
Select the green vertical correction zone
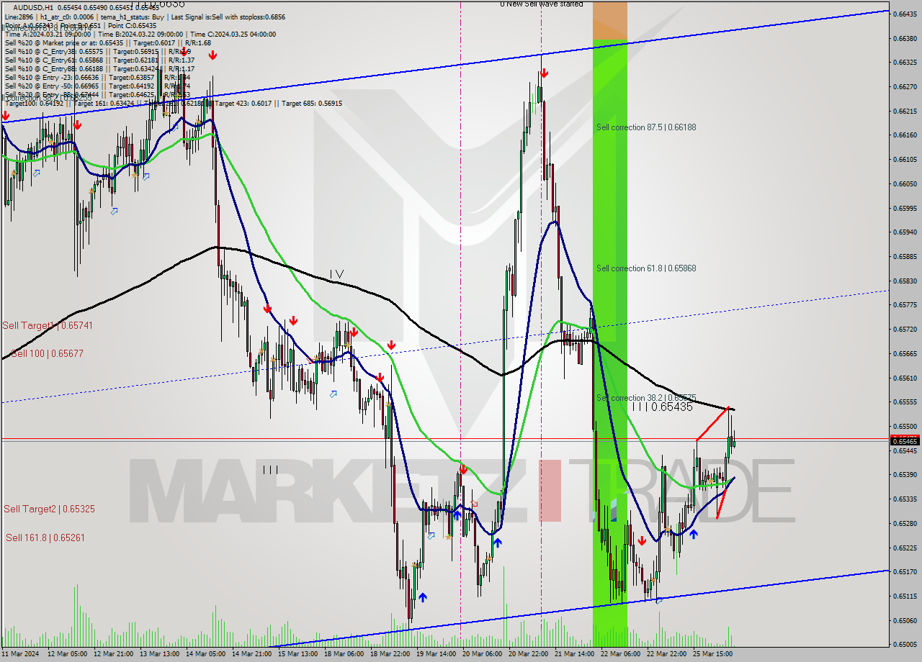(x=609, y=343)
